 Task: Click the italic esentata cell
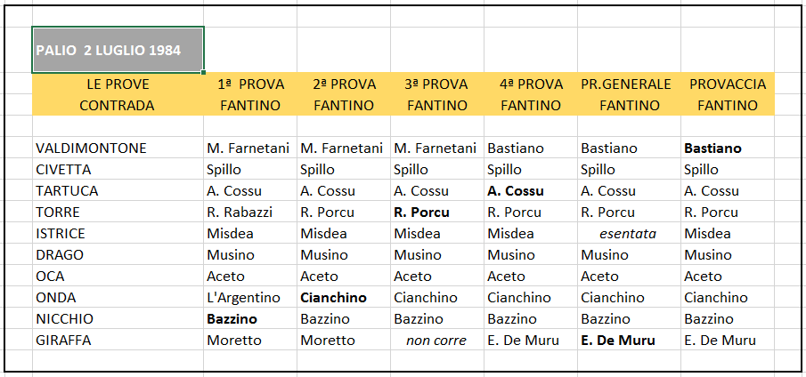click(629, 234)
